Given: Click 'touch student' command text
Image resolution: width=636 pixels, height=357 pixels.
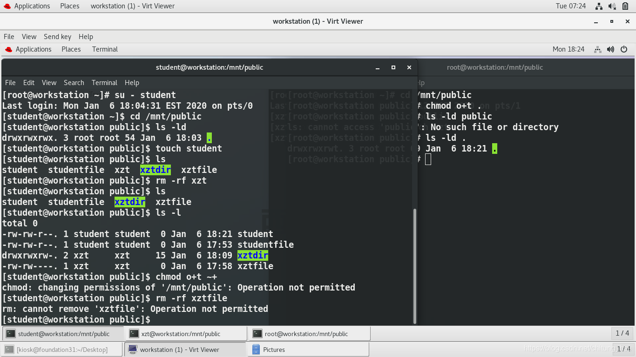Looking at the screenshot, I should pyautogui.click(x=189, y=148).
